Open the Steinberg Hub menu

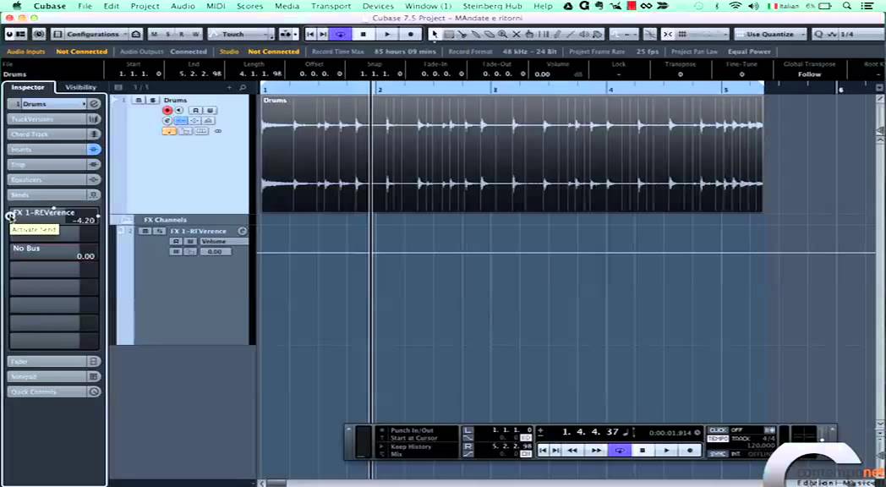tap(492, 6)
